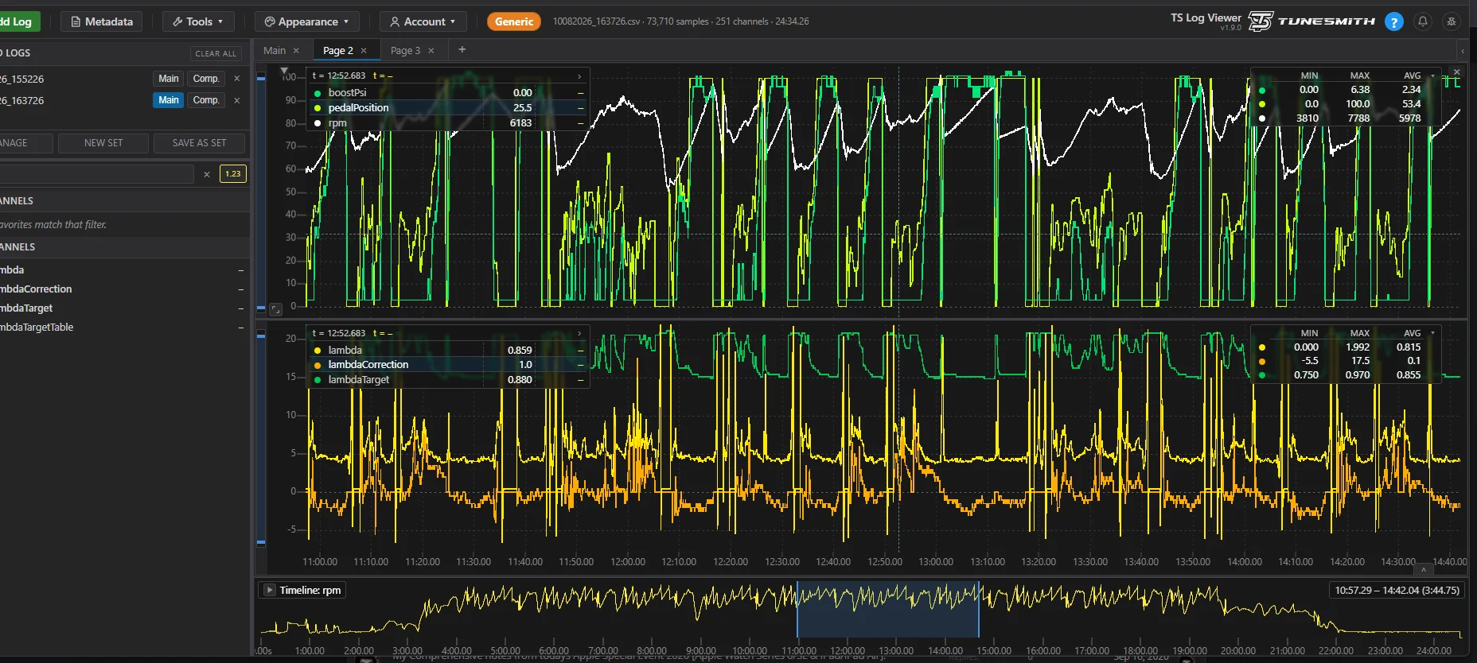Set 26_163726 log as Comp.

[x=206, y=100]
